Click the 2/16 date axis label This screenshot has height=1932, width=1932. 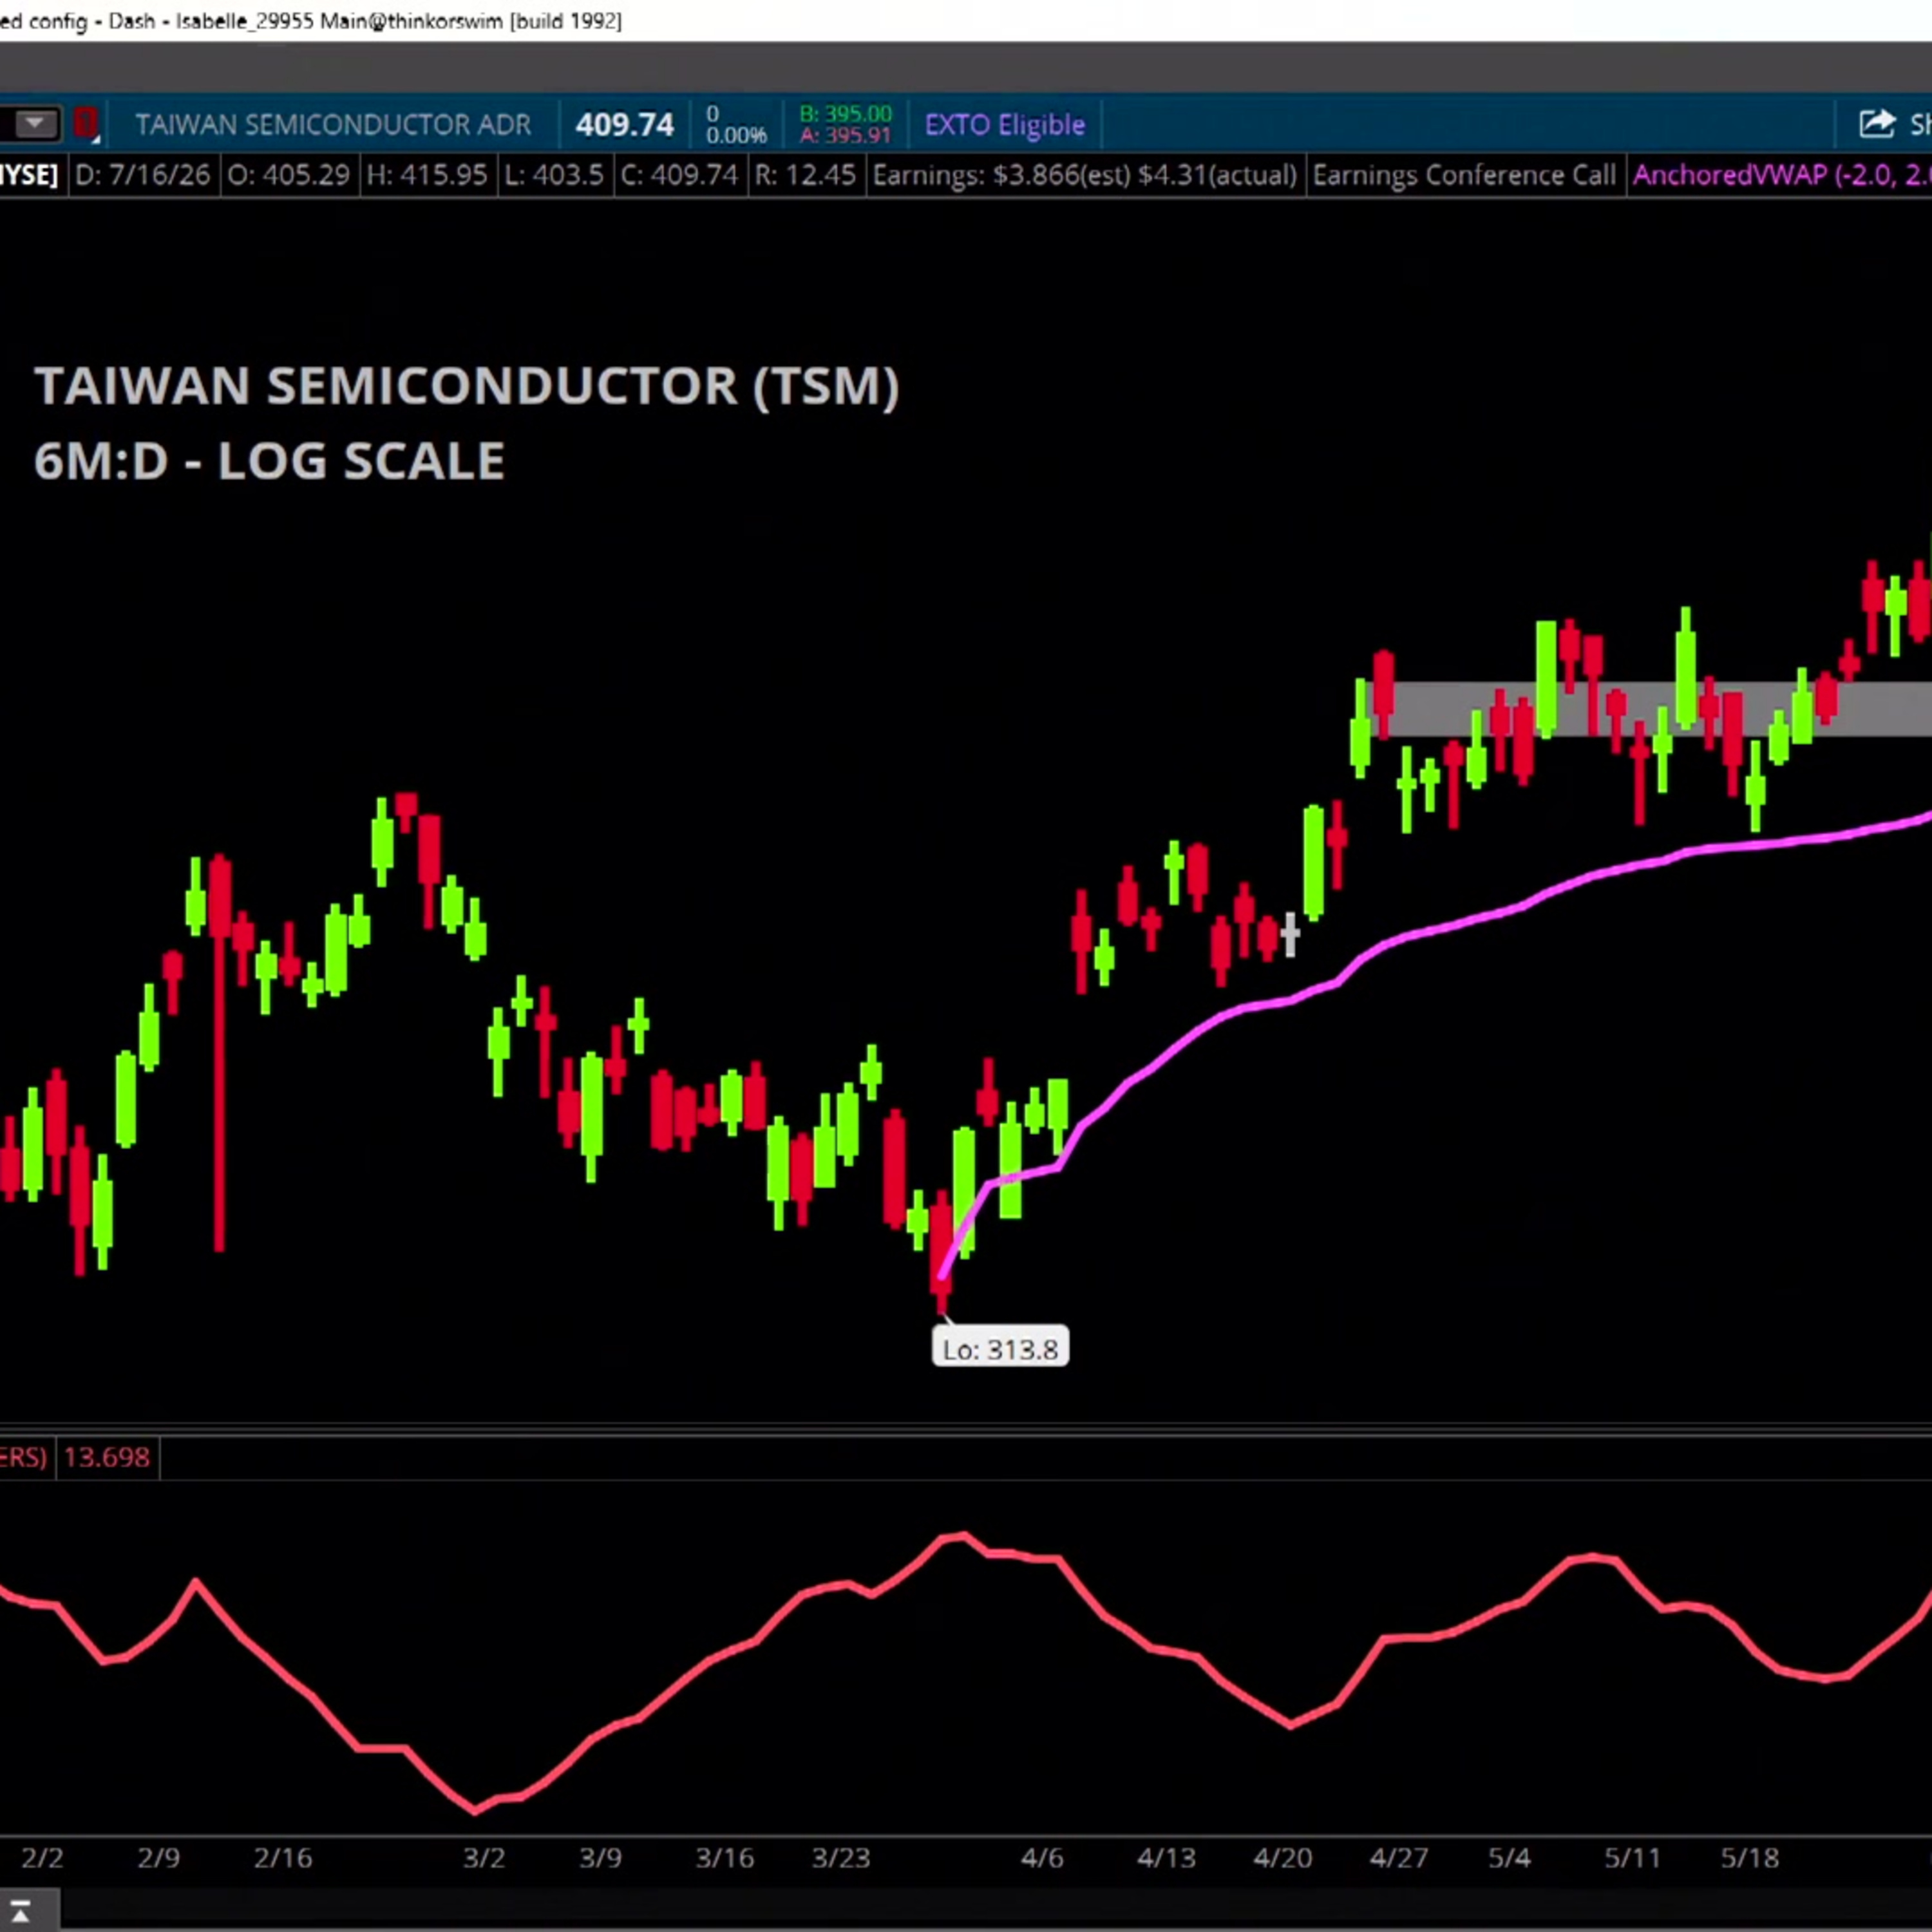point(283,1858)
